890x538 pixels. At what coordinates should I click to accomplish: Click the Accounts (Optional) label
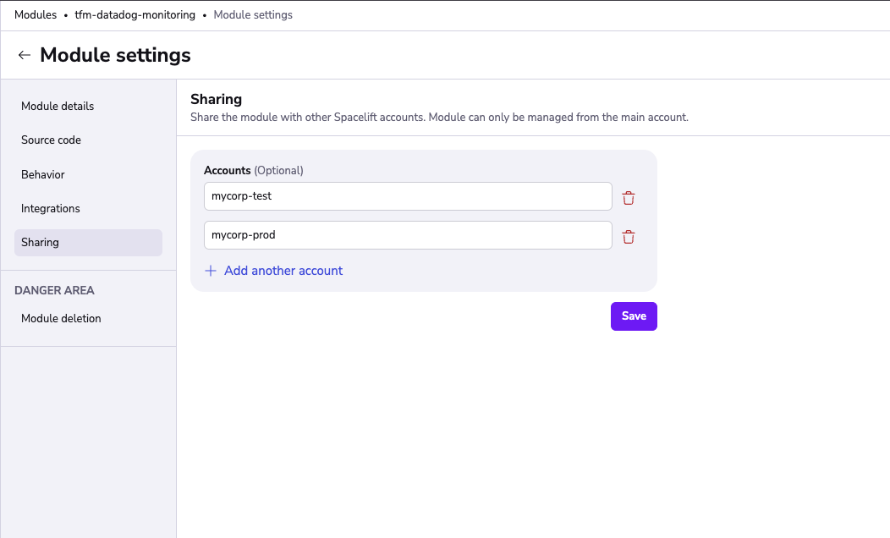coord(253,170)
